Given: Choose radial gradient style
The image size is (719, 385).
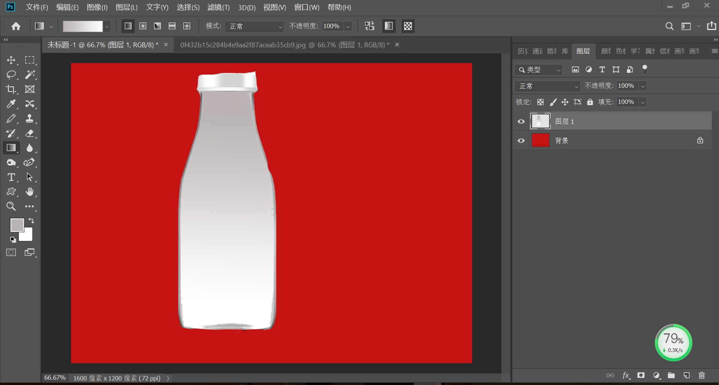Looking at the screenshot, I should tap(143, 26).
